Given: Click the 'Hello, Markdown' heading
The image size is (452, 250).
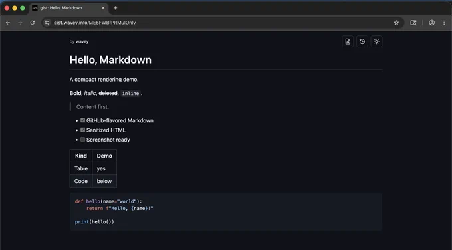Looking at the screenshot, I should 110,60.
